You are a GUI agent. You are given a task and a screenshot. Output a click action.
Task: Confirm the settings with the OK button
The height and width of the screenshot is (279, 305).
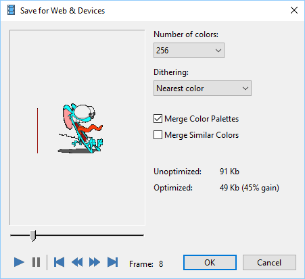[210, 262]
